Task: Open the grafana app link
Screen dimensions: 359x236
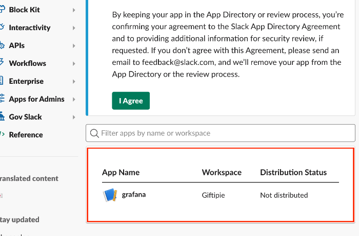Action: 134,195
